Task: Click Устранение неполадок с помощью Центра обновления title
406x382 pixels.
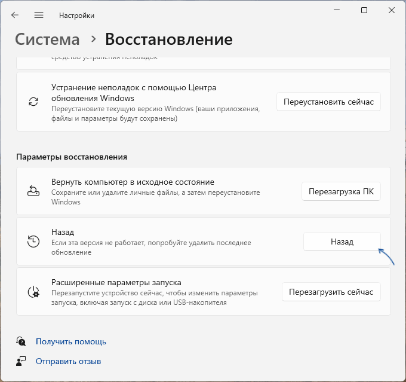Action: [134, 93]
